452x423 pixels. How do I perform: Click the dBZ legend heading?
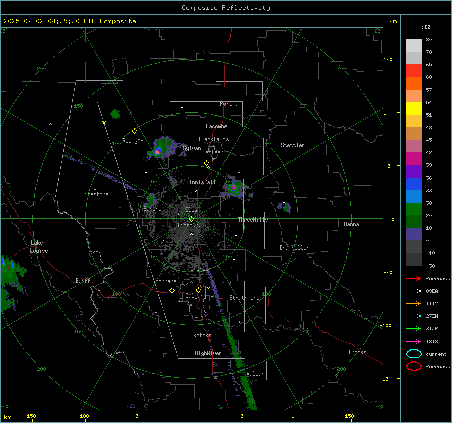(x=426, y=27)
